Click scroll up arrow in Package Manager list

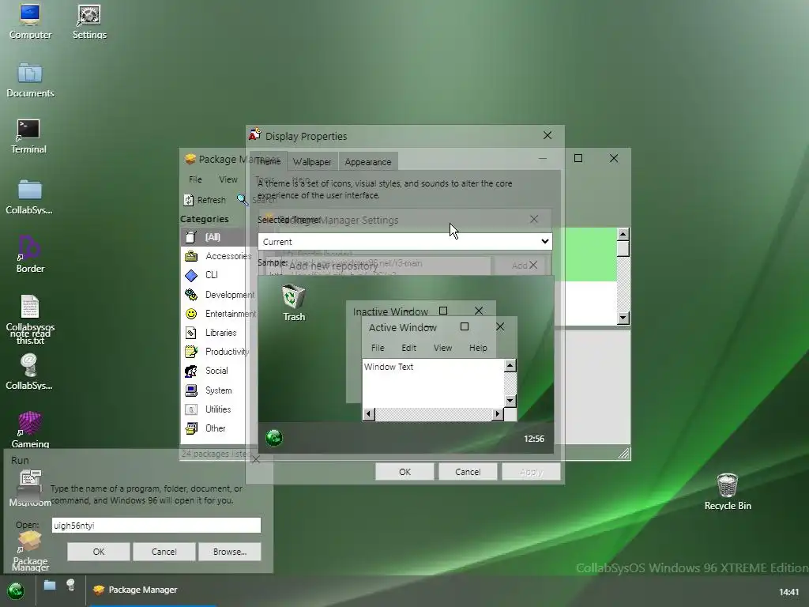tap(623, 234)
